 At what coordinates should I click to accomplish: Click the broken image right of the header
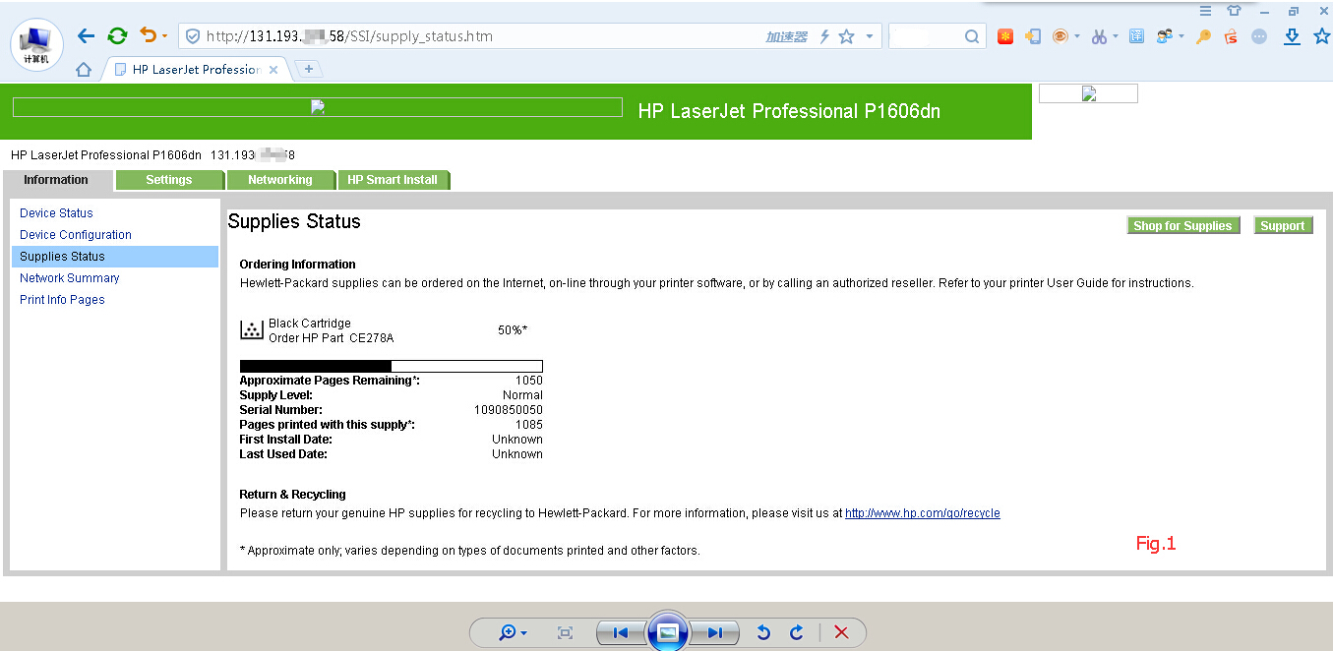1088,93
